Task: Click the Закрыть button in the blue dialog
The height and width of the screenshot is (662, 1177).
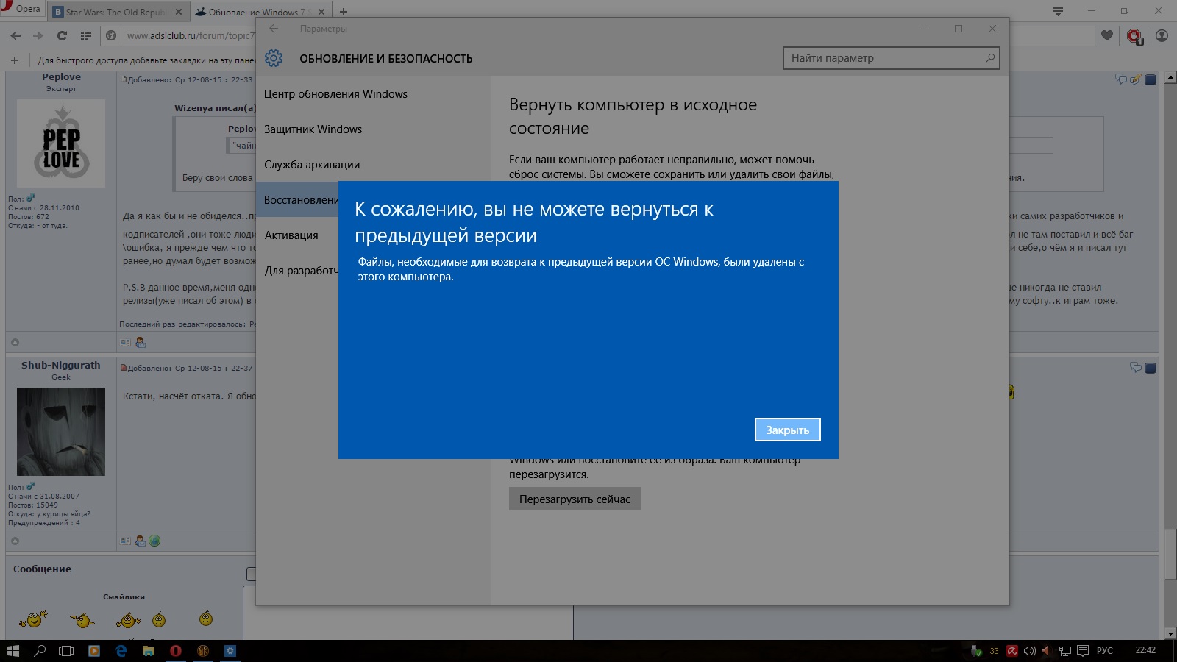Action: (787, 430)
